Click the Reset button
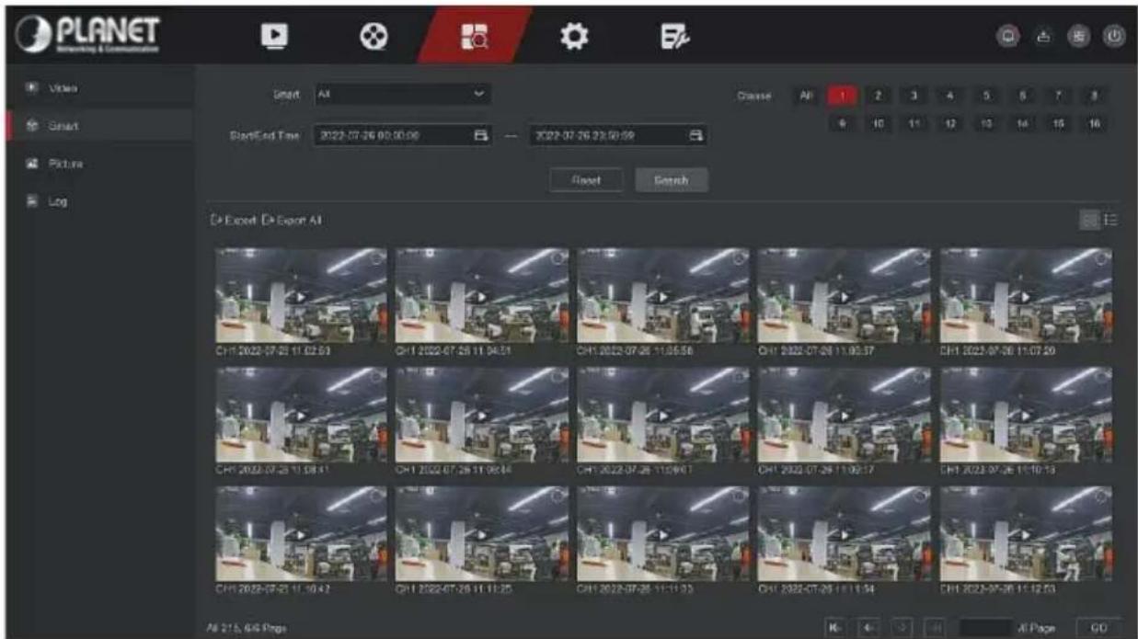This screenshot has width=1138, height=639. point(586,180)
